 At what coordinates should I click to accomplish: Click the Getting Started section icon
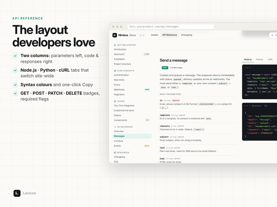click(x=115, y=45)
